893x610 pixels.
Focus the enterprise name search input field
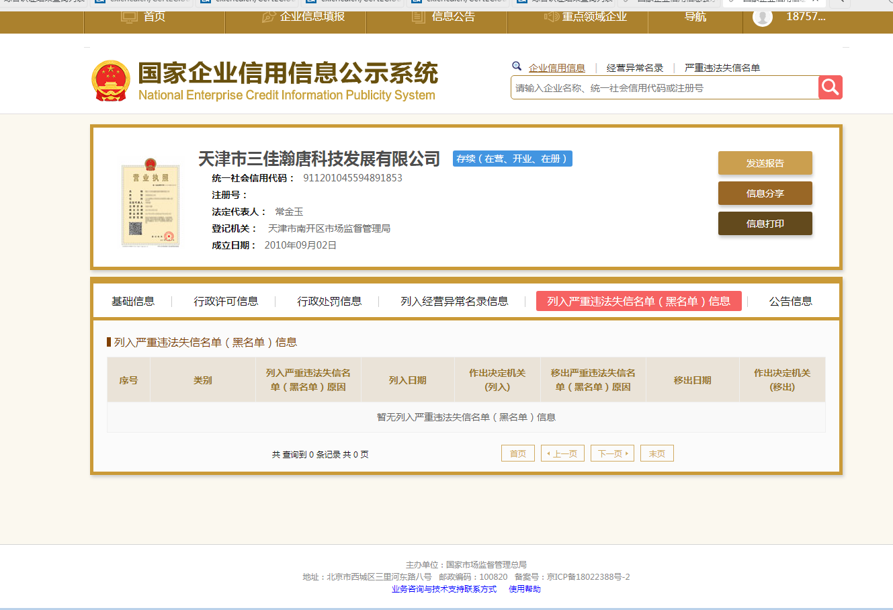tap(665, 87)
